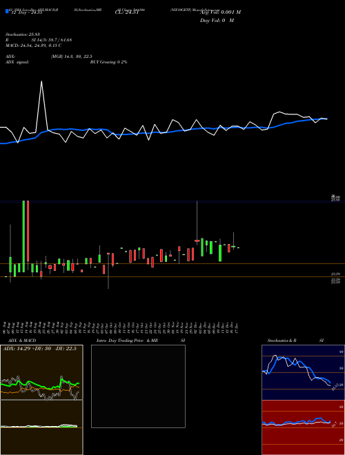Image resolution: width=345 pixels, height=455 pixels.
Task: Click the ADX indicator chart with green line
Action: coord(41,372)
